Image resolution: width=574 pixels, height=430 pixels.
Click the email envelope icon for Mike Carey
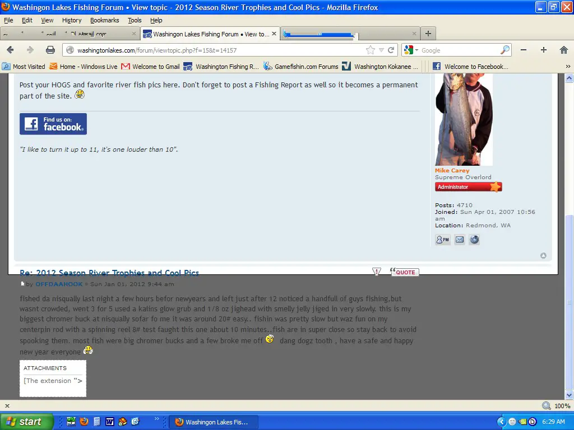coord(460,240)
